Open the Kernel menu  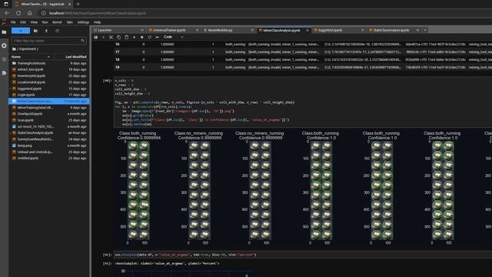(x=57, y=22)
